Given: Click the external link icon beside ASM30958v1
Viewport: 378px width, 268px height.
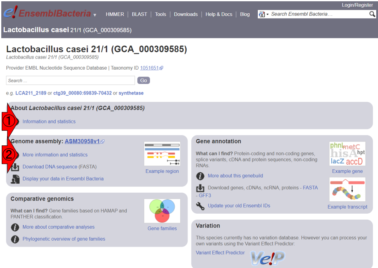Looking at the screenshot, I should (102, 141).
